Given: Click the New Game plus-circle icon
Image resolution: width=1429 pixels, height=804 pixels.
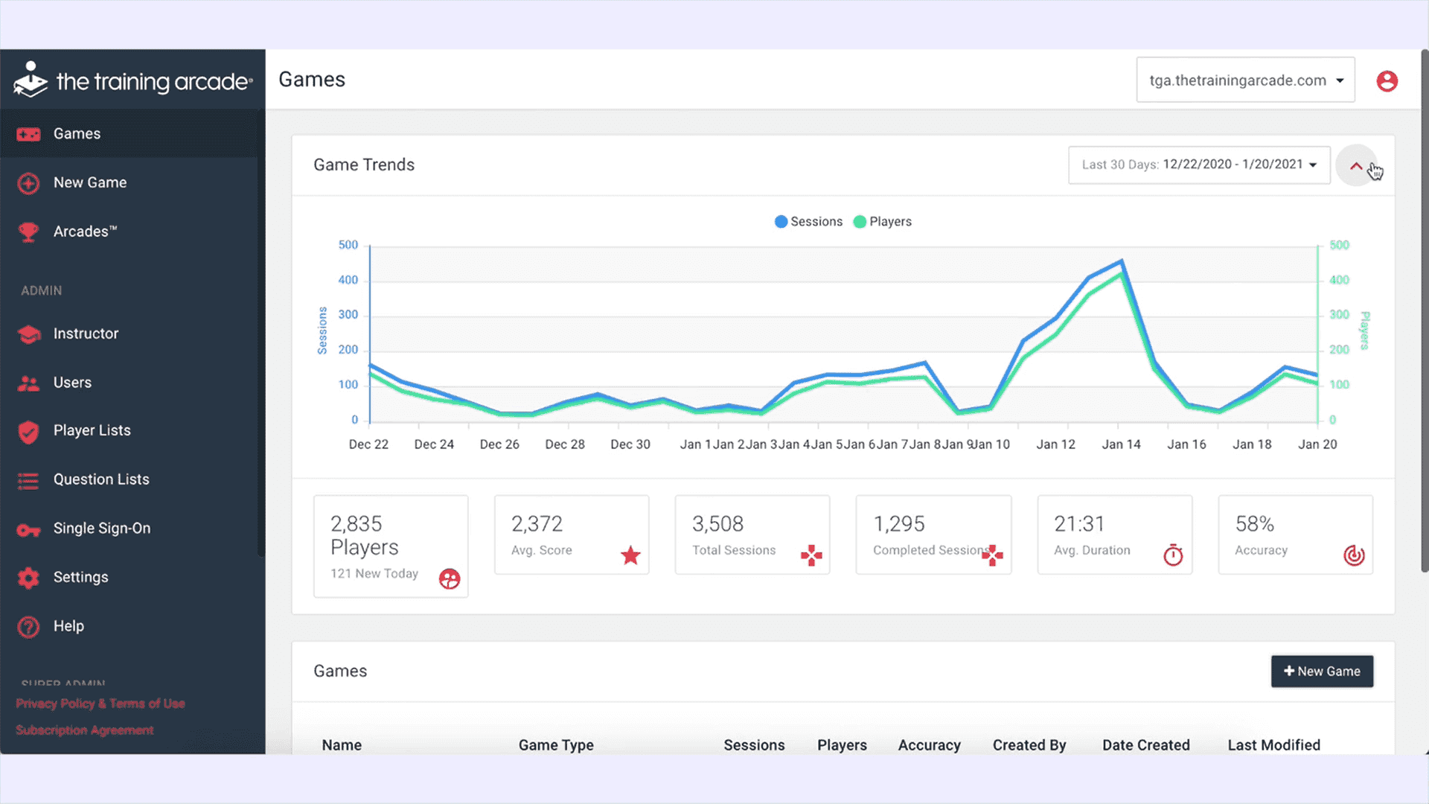Looking at the screenshot, I should 28,183.
